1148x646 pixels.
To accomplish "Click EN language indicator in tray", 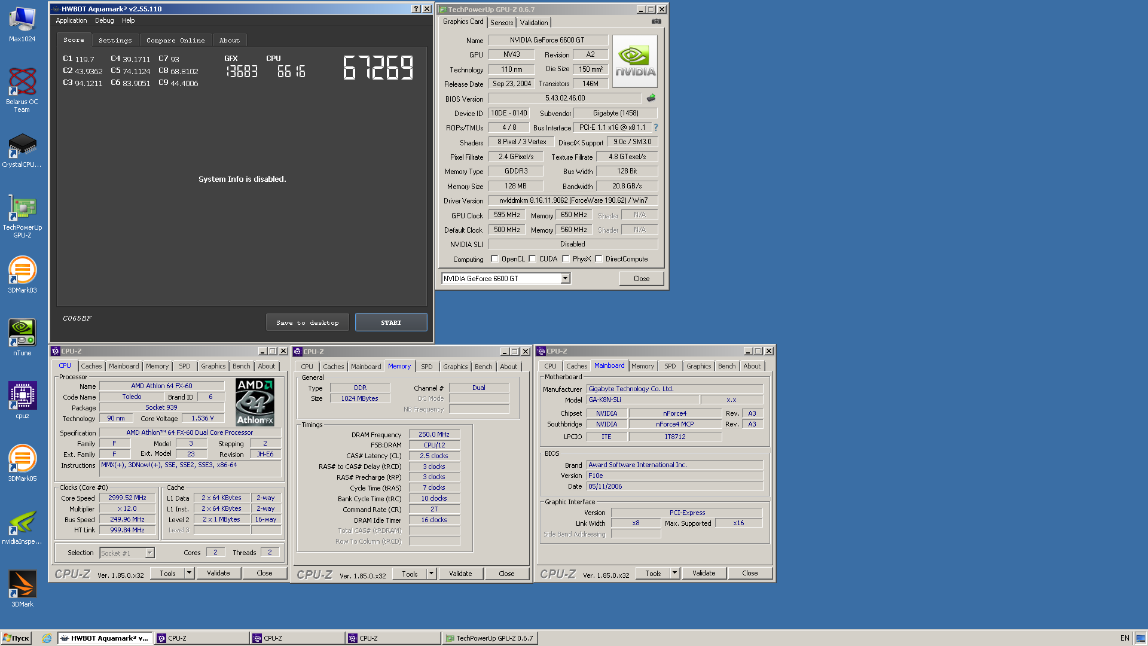I will pyautogui.click(x=1125, y=638).
